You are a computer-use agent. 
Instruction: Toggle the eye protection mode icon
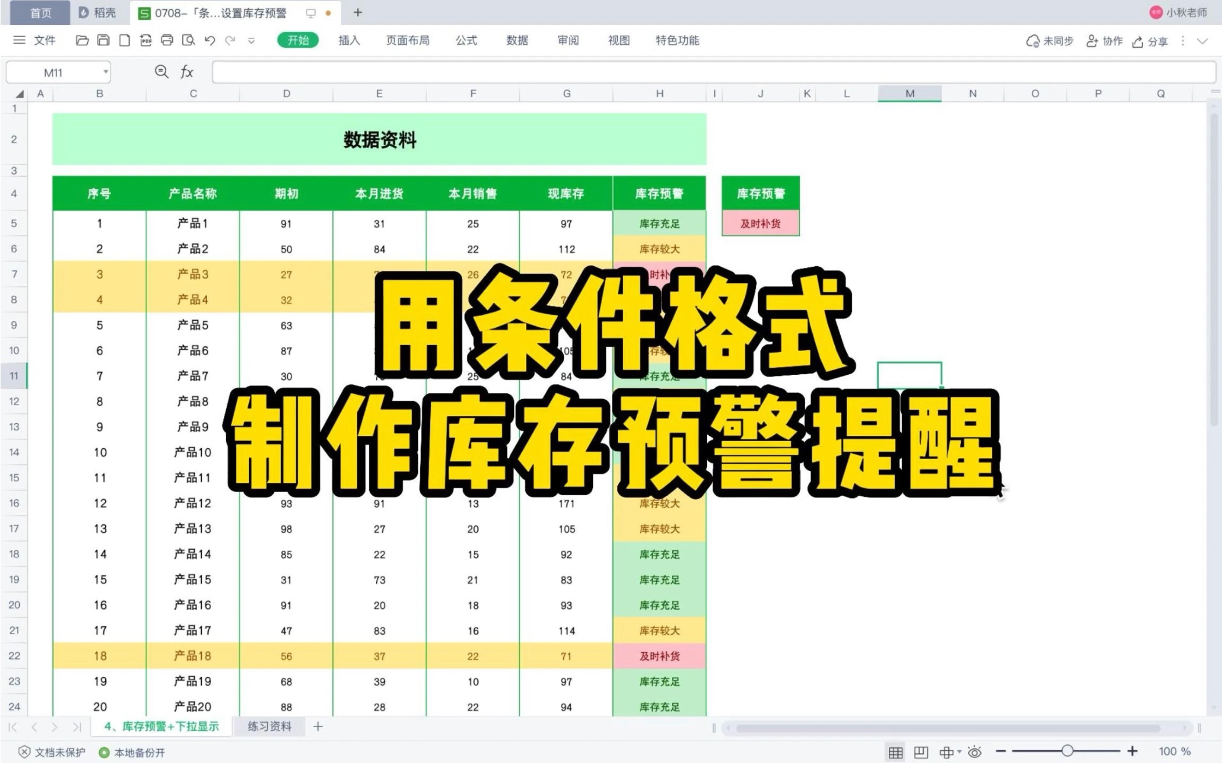click(x=975, y=752)
